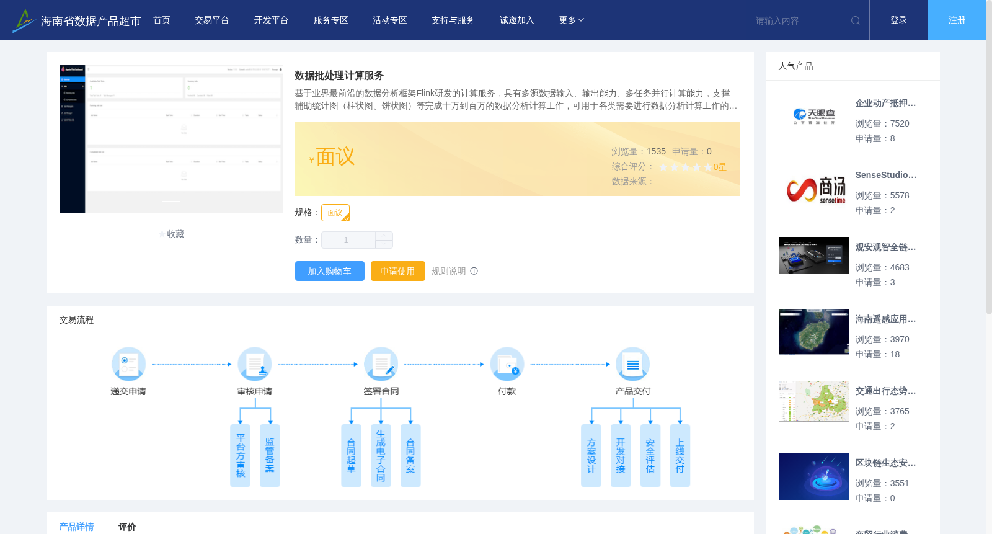Viewport: 992px width, 534px height.
Task: Click the 安全评估 sub-step box
Action: point(650,456)
